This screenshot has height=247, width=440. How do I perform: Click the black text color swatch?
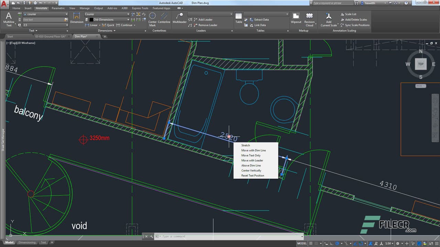pos(91,20)
